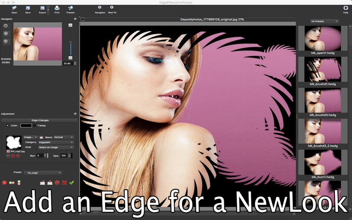
Task: Click the Save toolbar icon
Action: pos(28,9)
